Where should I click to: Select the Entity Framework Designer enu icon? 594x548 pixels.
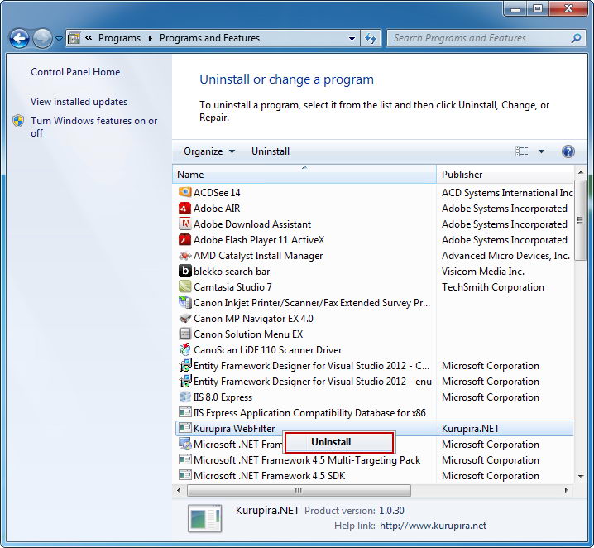[x=184, y=381]
